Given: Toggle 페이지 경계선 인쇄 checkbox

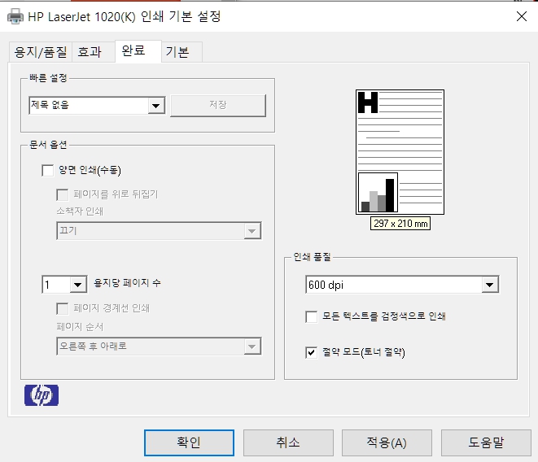Looking at the screenshot, I should [62, 308].
